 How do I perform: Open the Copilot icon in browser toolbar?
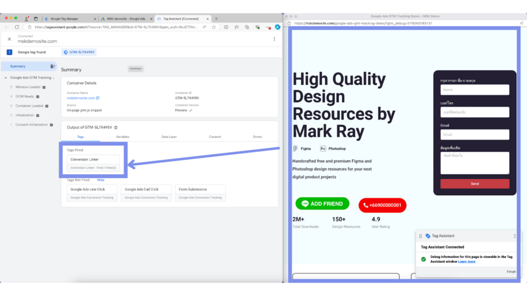point(277,27)
